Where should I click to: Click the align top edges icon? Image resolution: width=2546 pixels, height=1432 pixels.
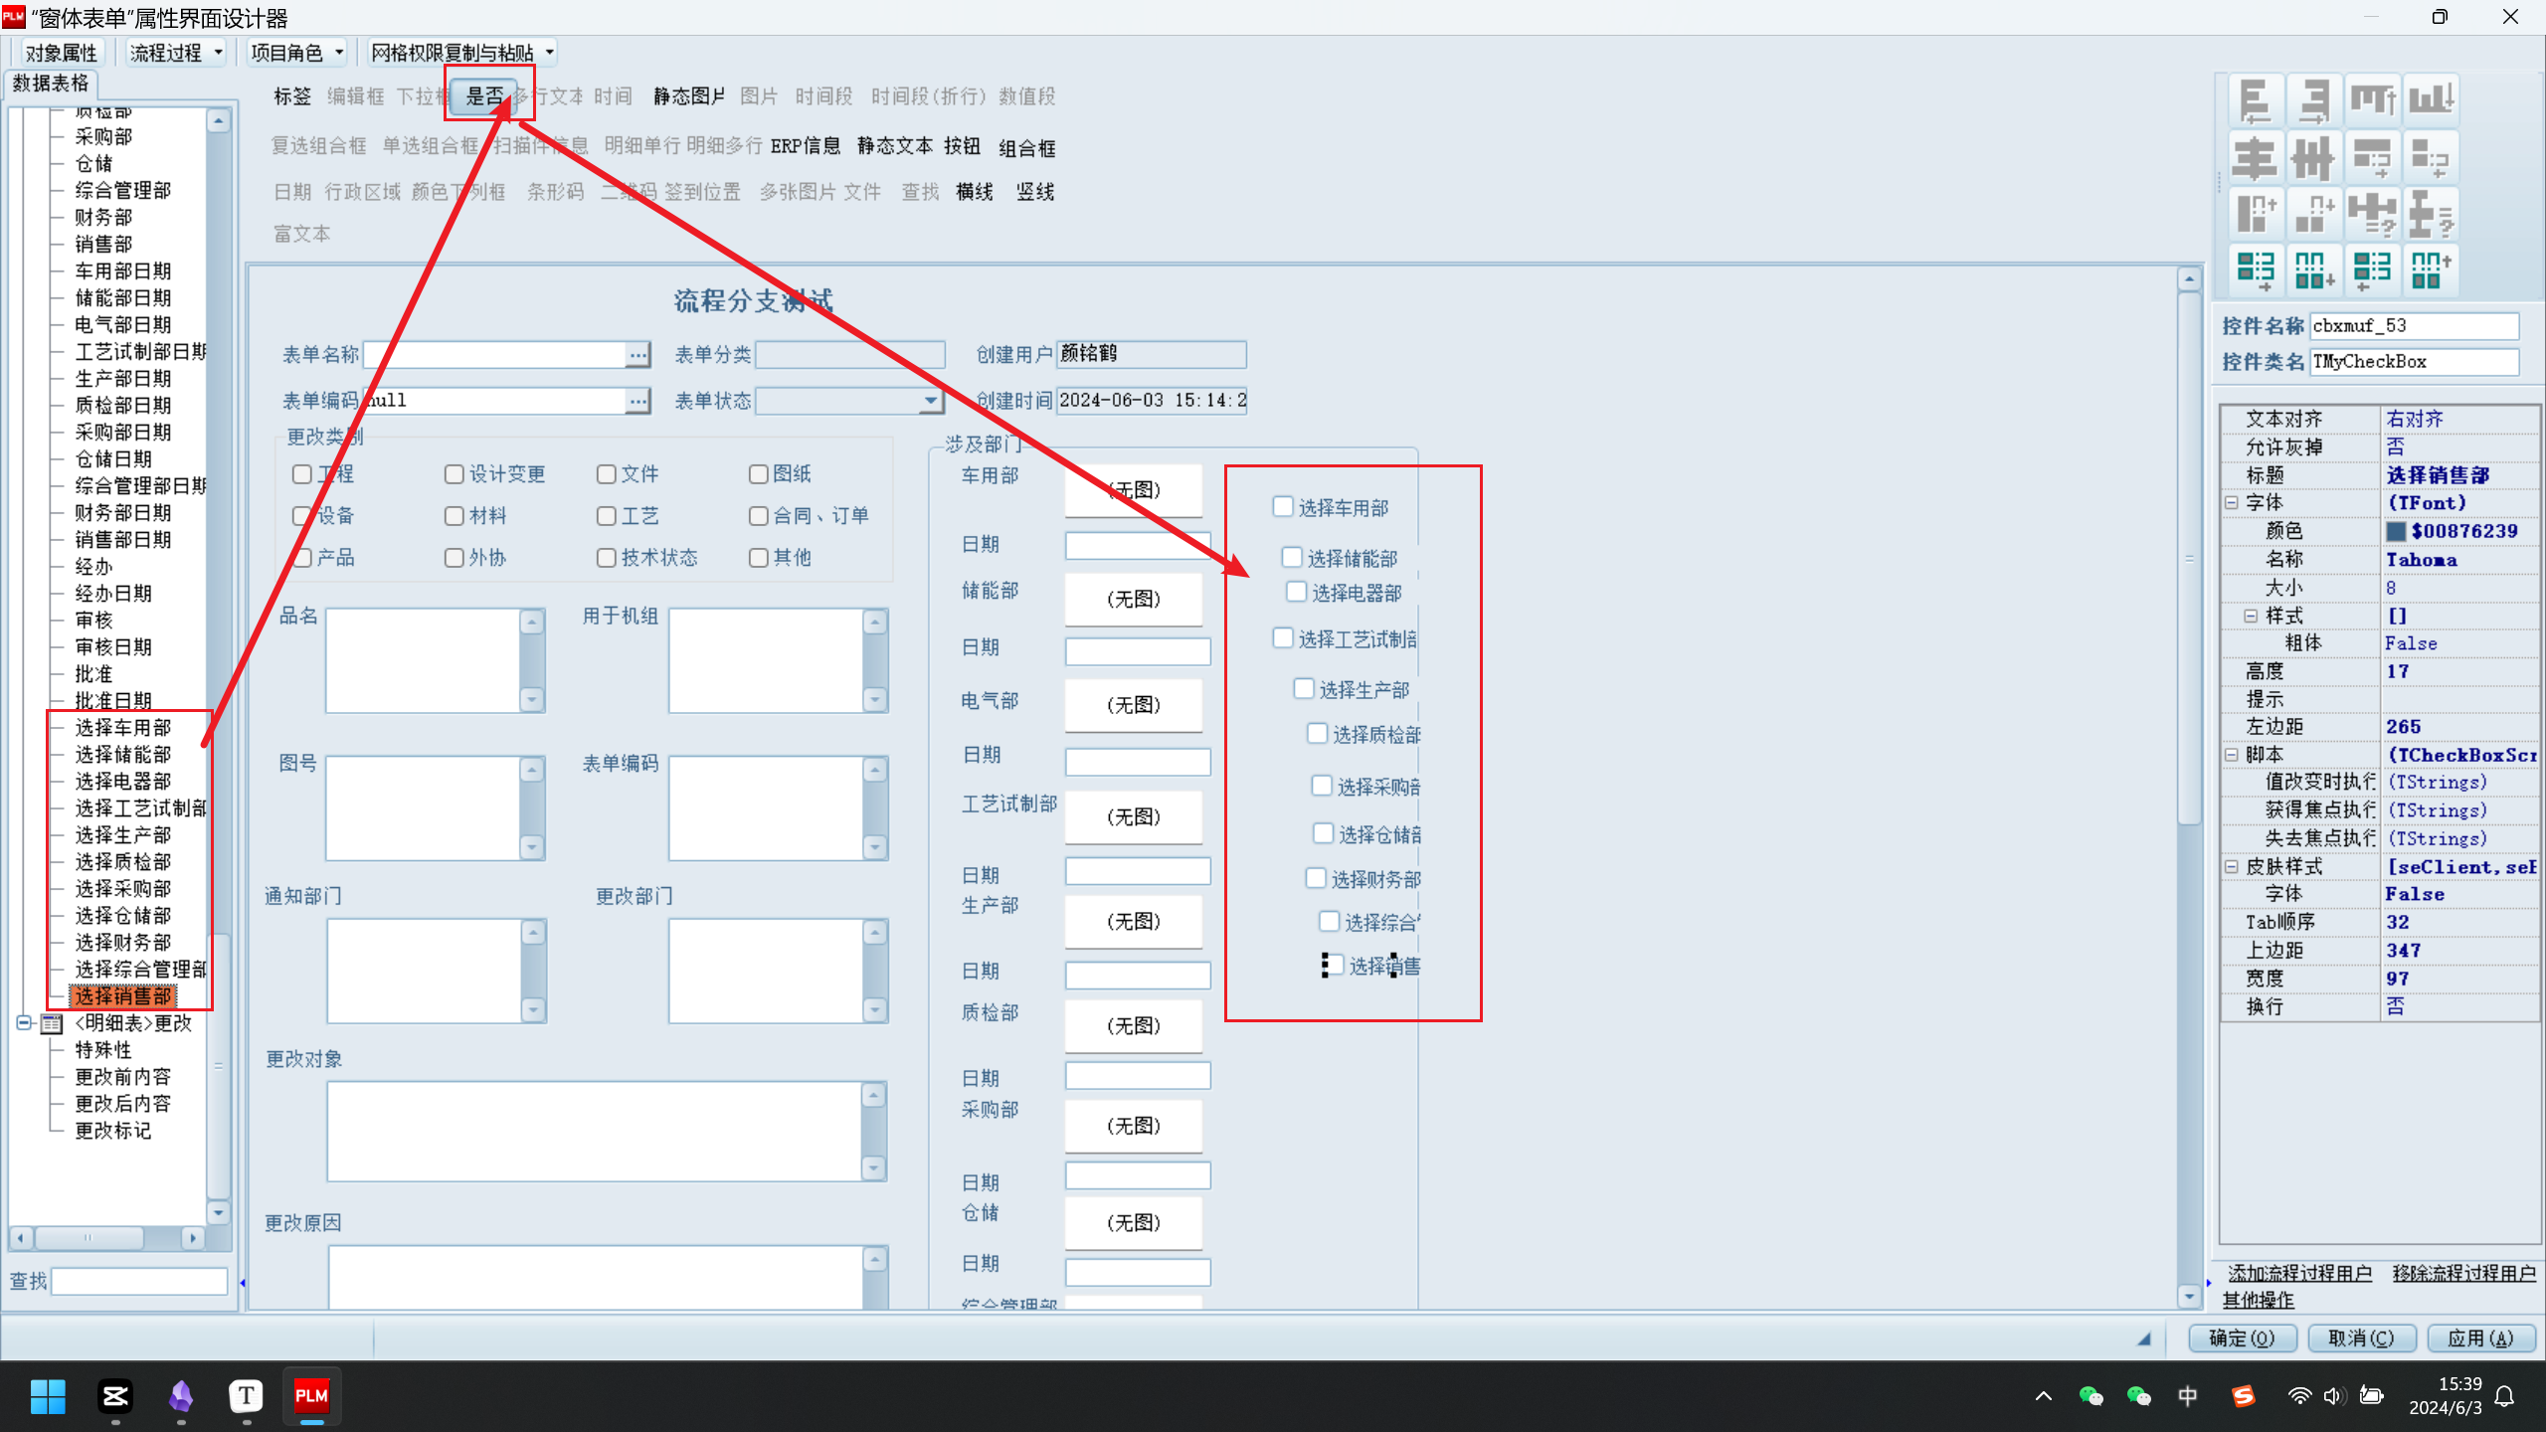tap(2373, 99)
